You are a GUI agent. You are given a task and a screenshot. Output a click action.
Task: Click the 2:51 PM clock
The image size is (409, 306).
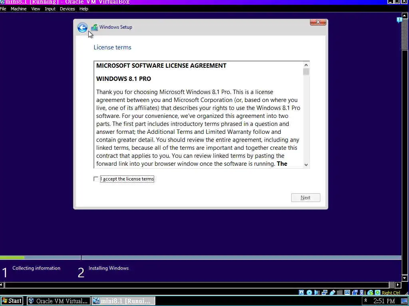click(x=384, y=301)
